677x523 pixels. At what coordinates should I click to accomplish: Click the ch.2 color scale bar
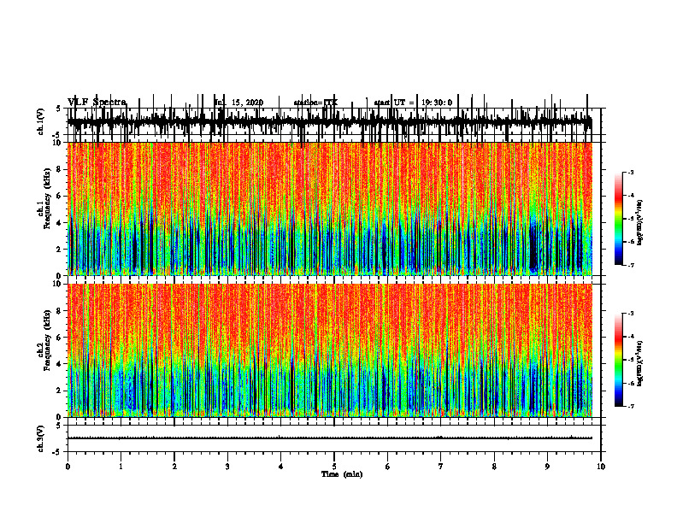click(619, 360)
